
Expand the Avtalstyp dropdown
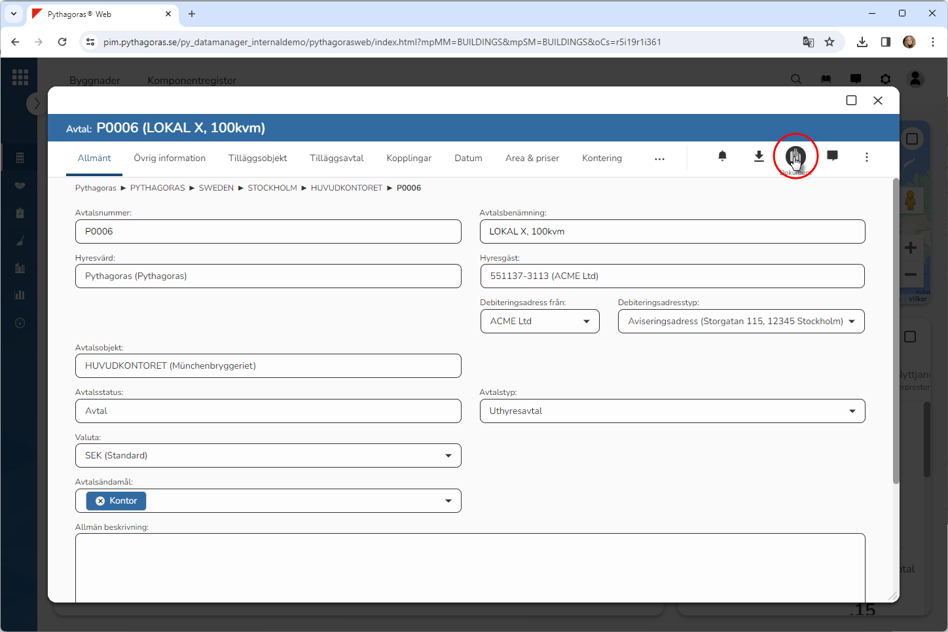coord(852,411)
